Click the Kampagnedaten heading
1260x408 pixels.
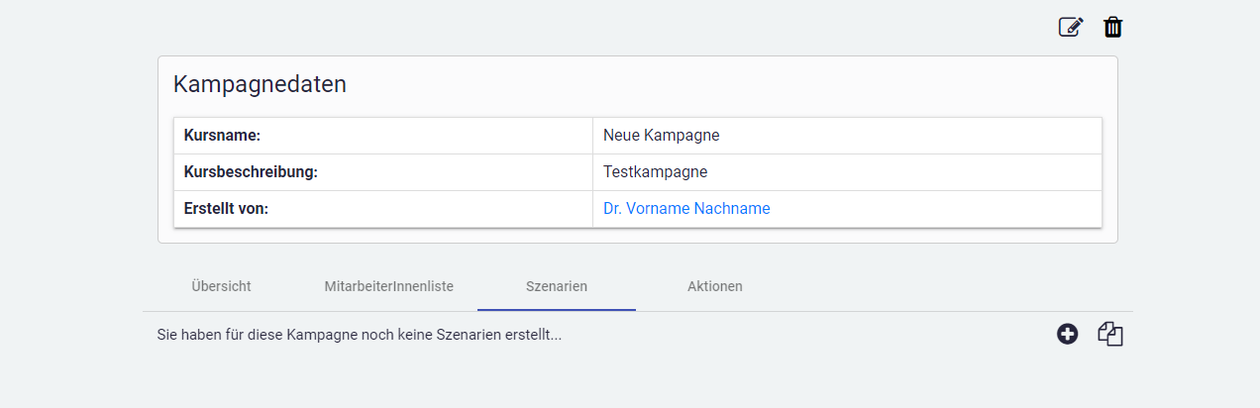(x=260, y=84)
